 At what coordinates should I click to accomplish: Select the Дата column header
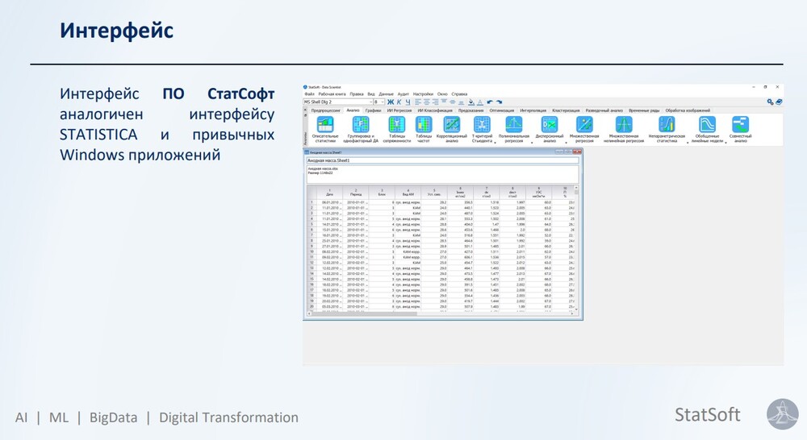point(329,193)
